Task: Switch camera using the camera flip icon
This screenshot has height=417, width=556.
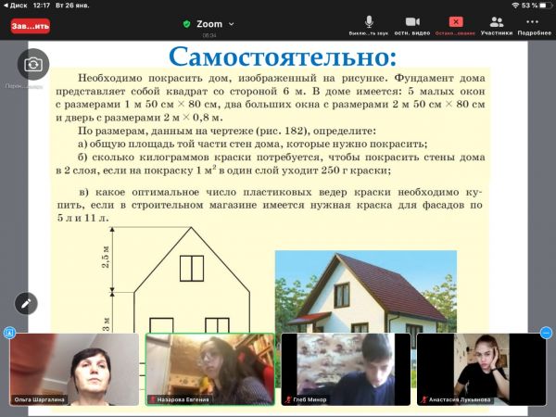Action: 33,64
